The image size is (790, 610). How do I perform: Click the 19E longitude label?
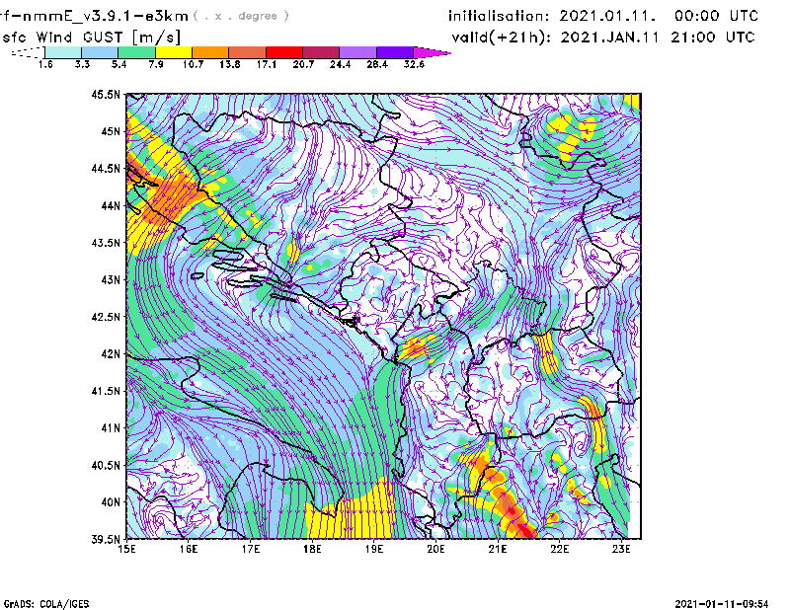[374, 549]
